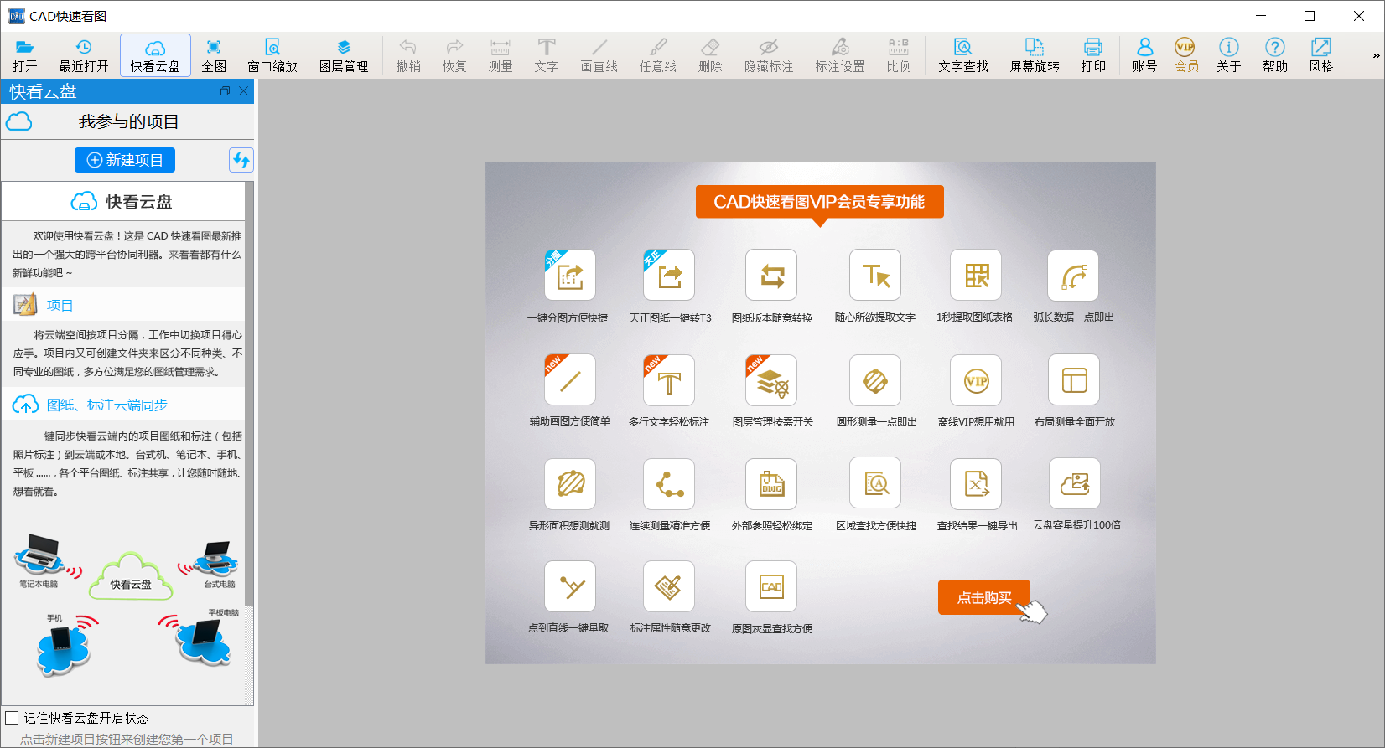Open the 帮助 help icon
The width and height of the screenshot is (1385, 748).
click(x=1275, y=56)
